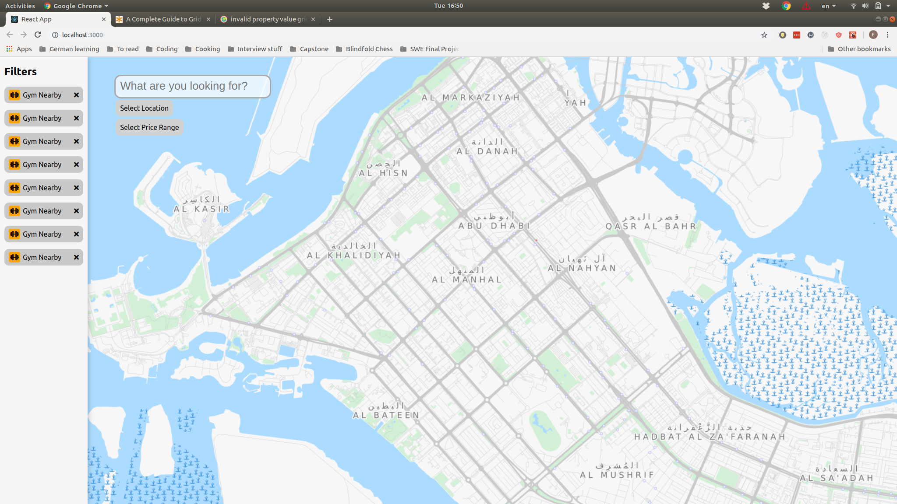Viewport: 897px width, 504px height.
Task: Expand the Other bookmarks folder
Action: pyautogui.click(x=859, y=49)
